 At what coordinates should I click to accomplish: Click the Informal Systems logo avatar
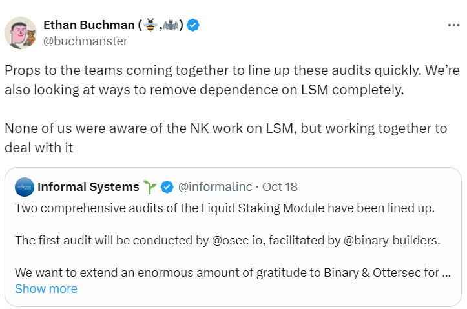[x=25, y=187]
